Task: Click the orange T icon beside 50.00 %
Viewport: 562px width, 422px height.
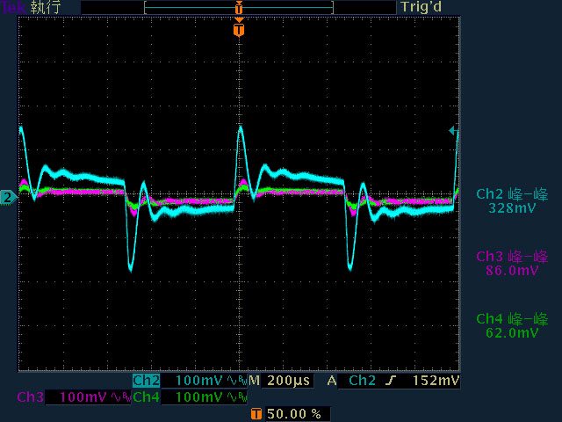Action: 256,413
